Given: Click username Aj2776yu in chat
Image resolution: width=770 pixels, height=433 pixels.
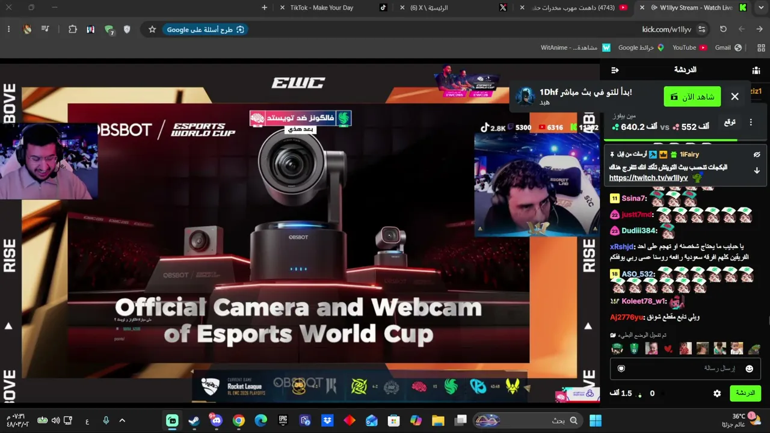Looking at the screenshot, I should pos(627,317).
